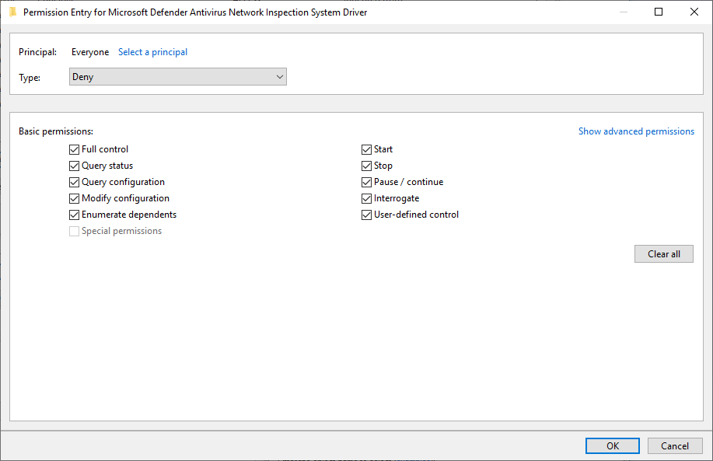Click the Clear all button

[664, 254]
